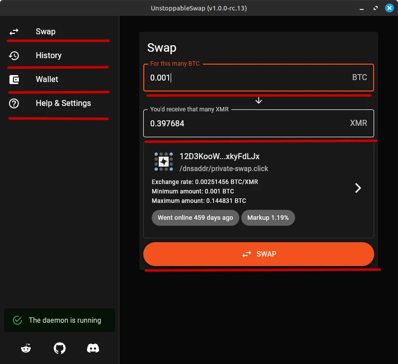Open the History section in sidebar

59,56
